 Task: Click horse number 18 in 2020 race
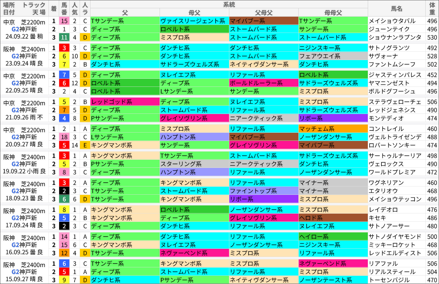[64, 137]
